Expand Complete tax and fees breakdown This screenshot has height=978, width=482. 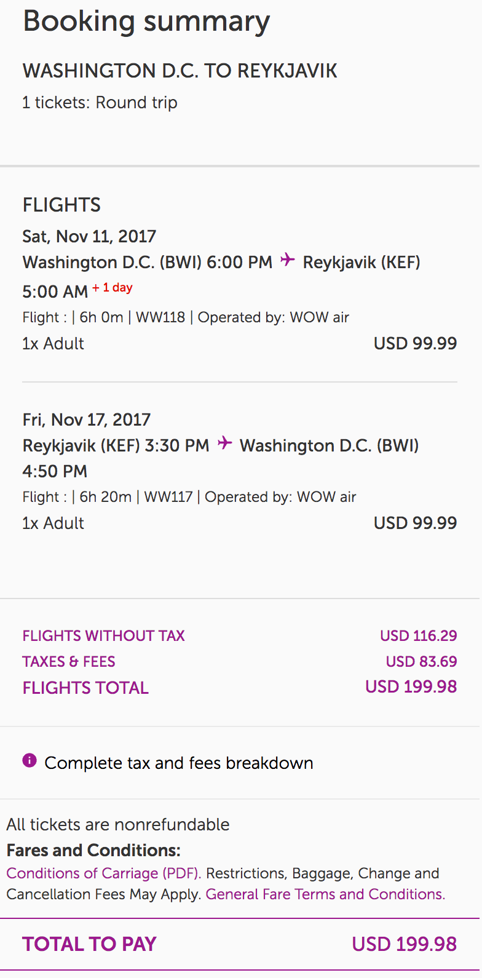click(x=178, y=763)
